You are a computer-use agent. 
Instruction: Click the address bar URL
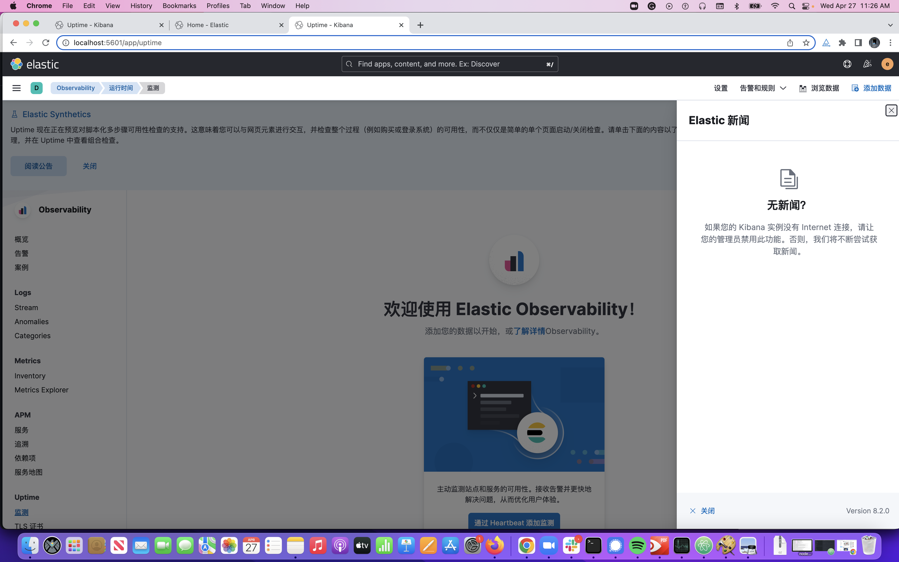pyautogui.click(x=117, y=43)
